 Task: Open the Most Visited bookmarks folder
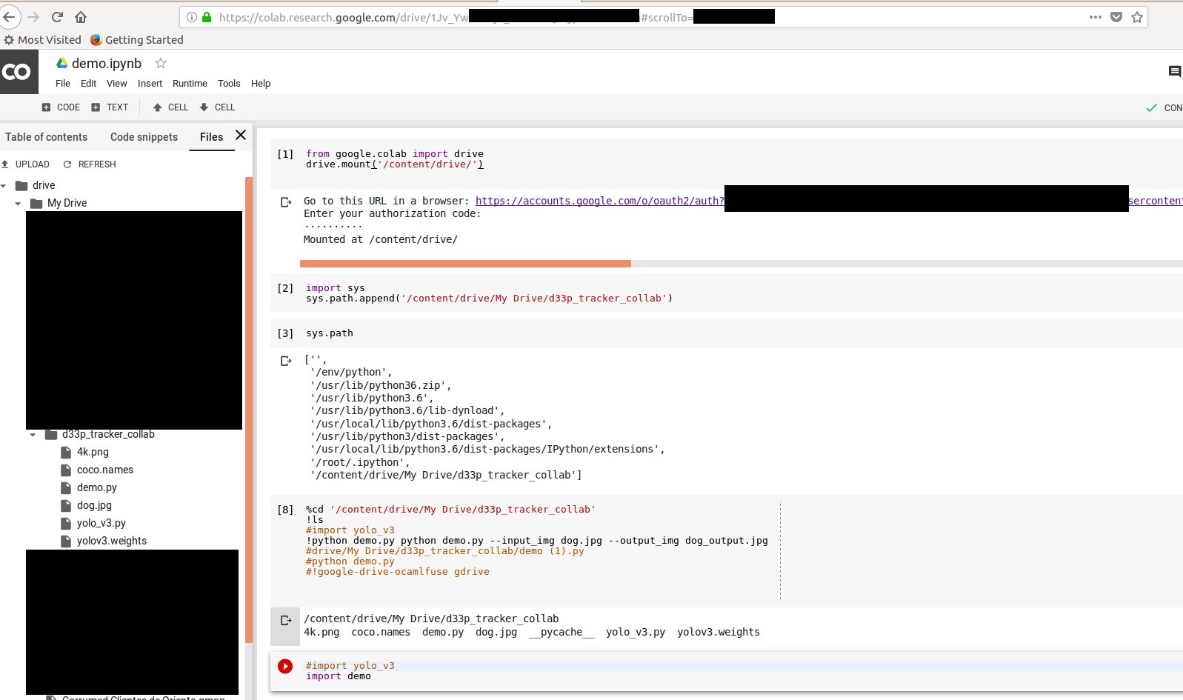pos(42,40)
